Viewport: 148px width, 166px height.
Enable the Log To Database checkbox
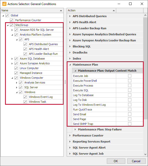point(130,95)
